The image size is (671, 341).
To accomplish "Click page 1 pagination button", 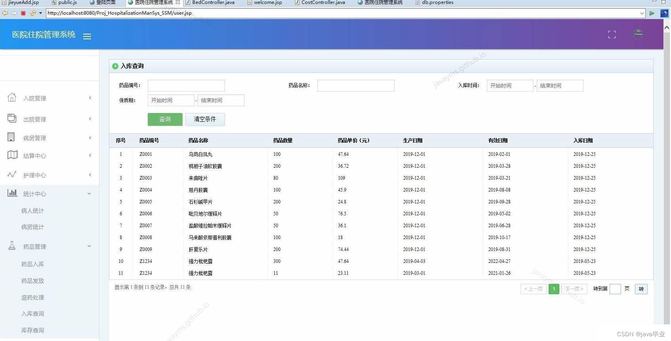I will pyautogui.click(x=554, y=289).
